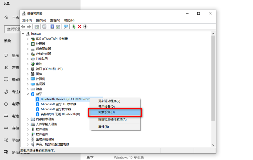Click the scan for hardware changes monitor icon

pyautogui.click(x=66, y=27)
